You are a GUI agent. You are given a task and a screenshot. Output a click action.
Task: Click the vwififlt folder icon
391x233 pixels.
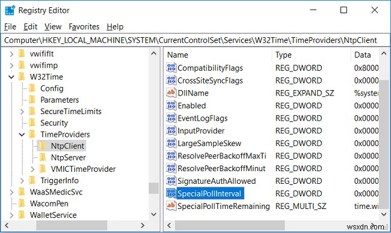(22, 53)
